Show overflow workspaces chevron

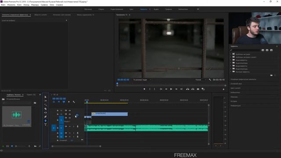click(x=198, y=9)
